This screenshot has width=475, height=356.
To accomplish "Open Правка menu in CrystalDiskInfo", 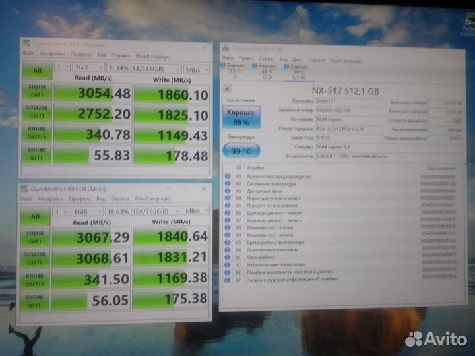I will click(x=246, y=58).
